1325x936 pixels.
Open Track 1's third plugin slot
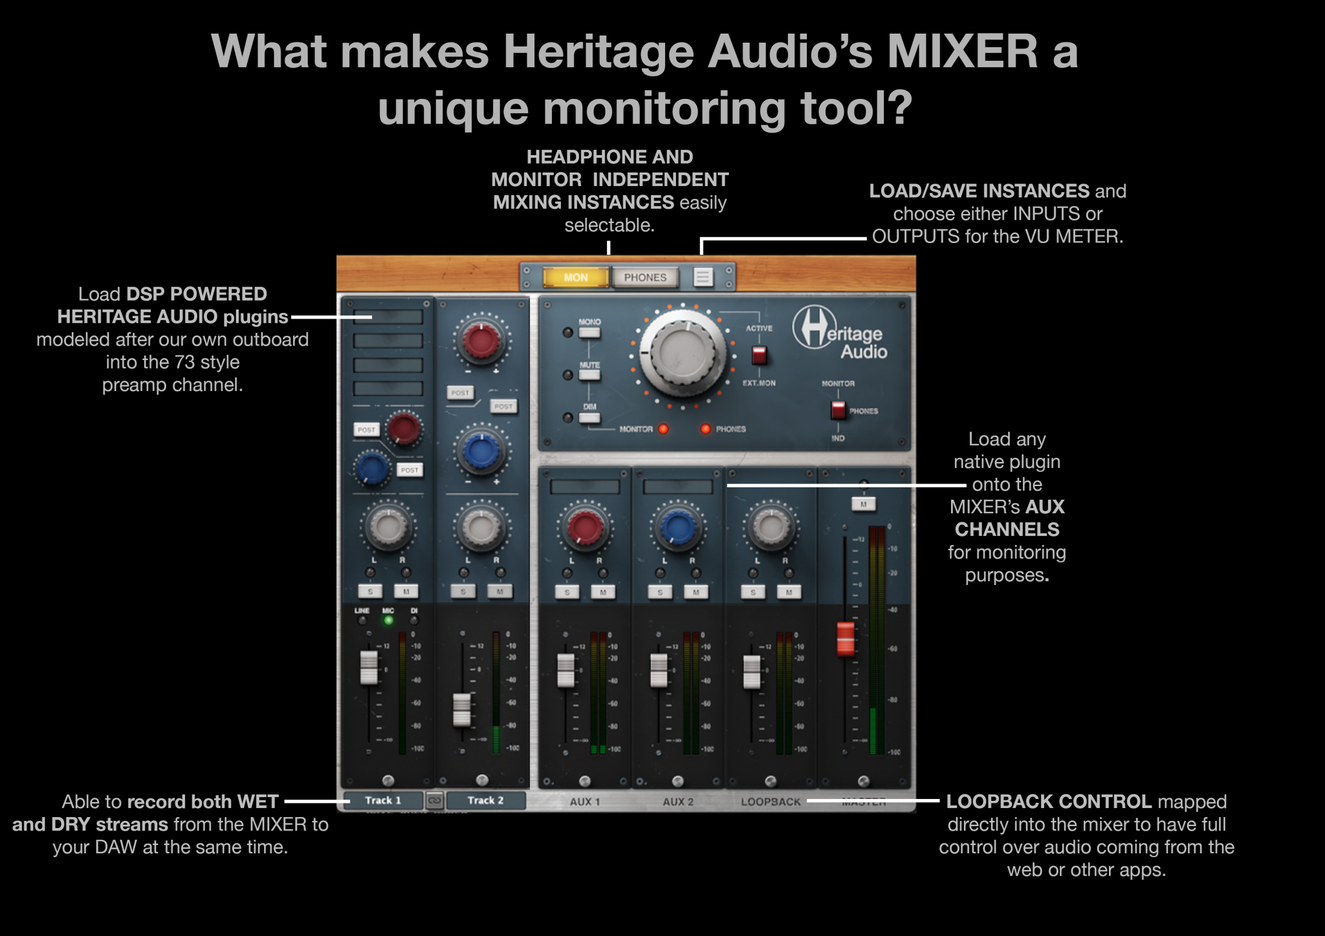pos(388,365)
